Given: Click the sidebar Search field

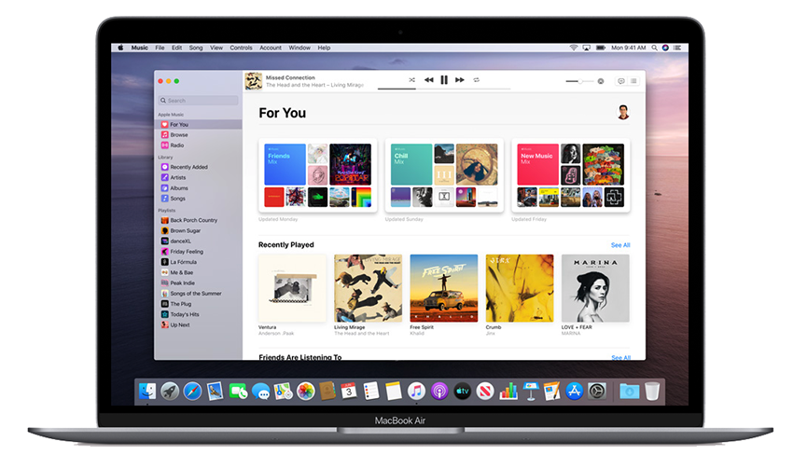Looking at the screenshot, I should (x=198, y=101).
